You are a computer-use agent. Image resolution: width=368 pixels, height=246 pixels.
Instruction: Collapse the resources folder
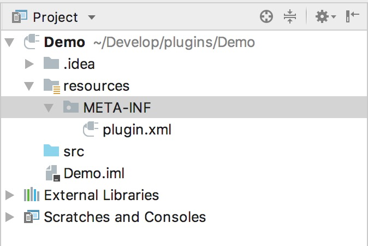[x=29, y=86]
